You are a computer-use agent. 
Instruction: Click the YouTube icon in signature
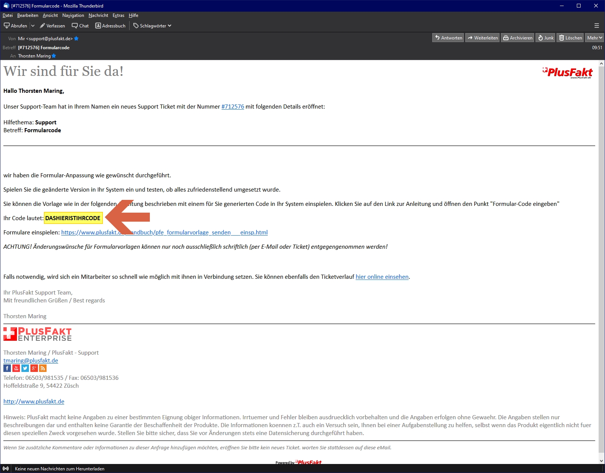[x=16, y=368]
